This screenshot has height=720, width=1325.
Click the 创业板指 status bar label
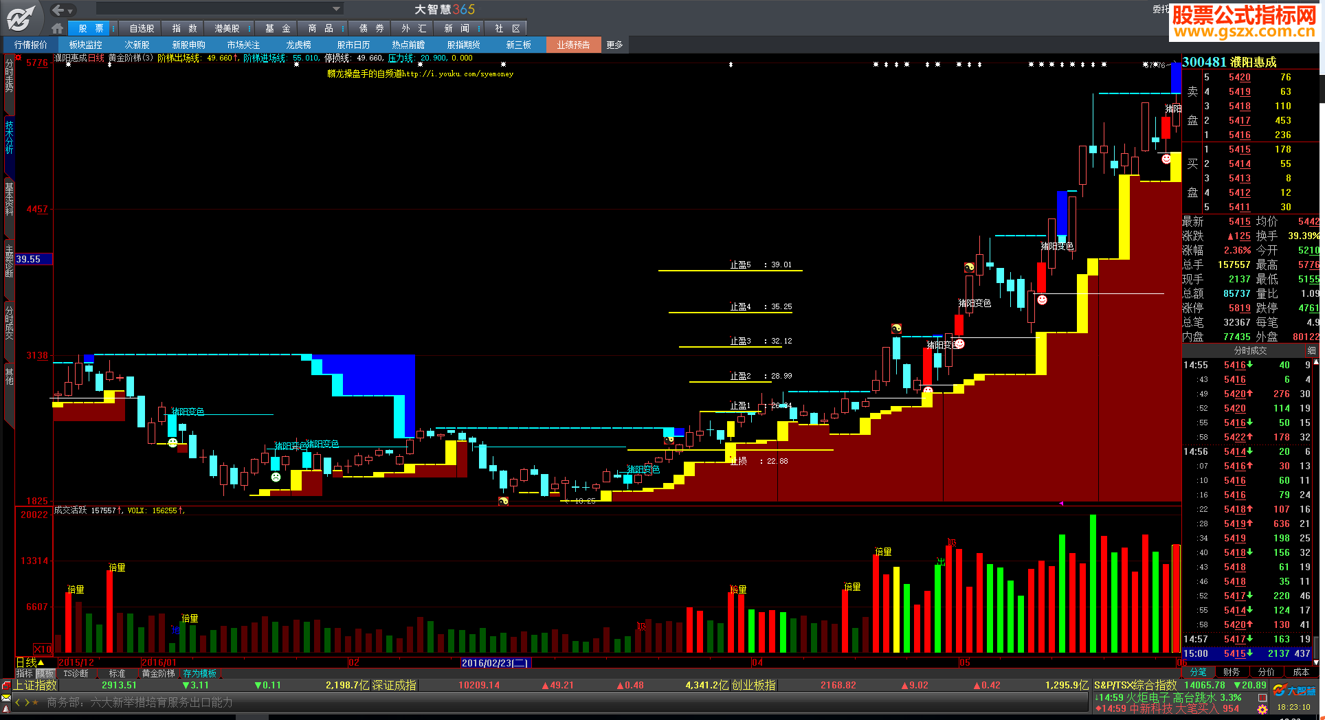click(x=754, y=685)
